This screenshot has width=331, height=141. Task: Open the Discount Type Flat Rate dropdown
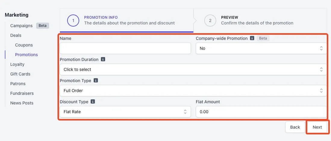click(x=125, y=112)
